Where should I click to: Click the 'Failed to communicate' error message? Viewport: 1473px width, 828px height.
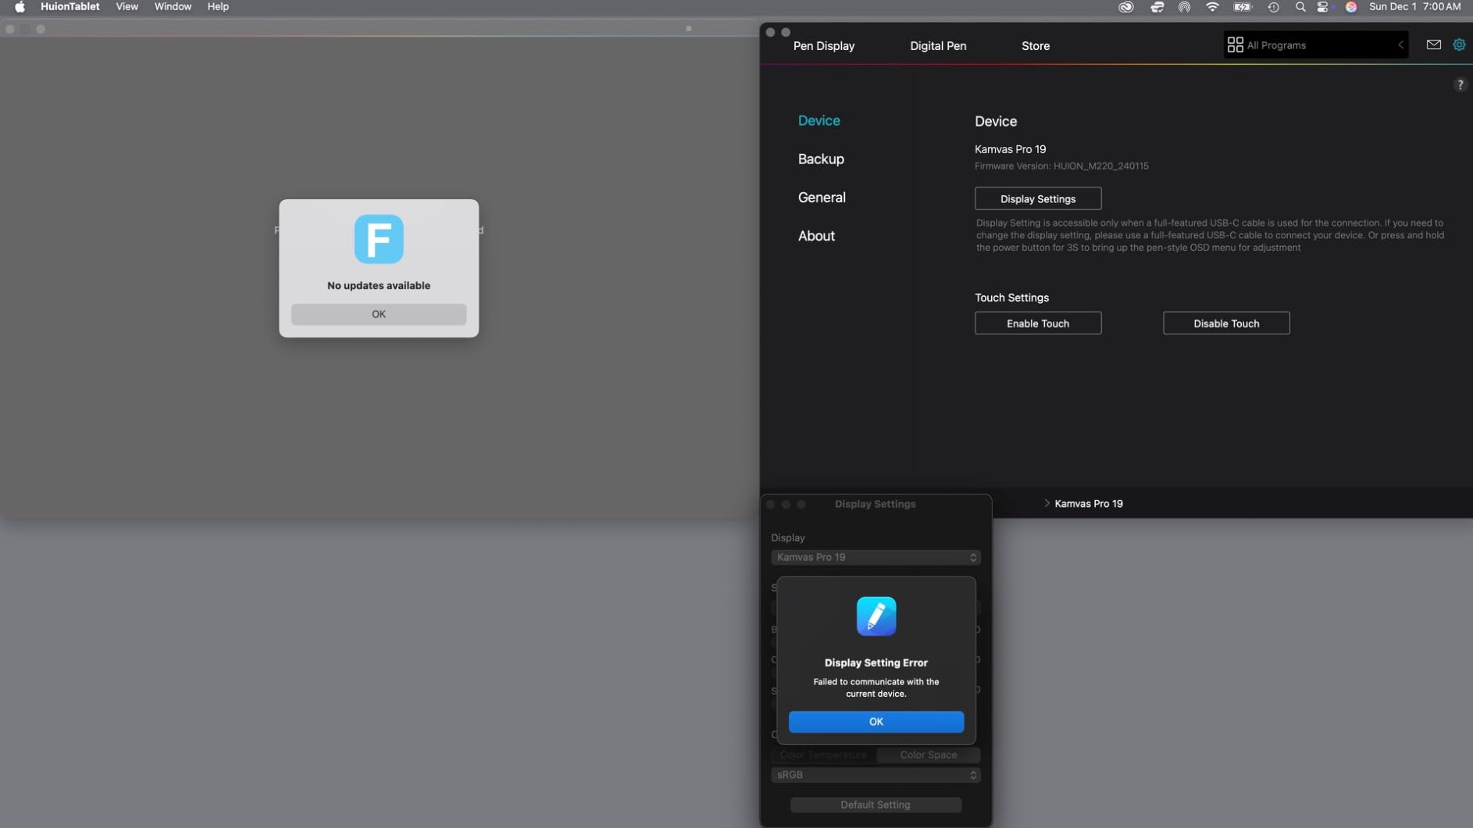tap(876, 688)
